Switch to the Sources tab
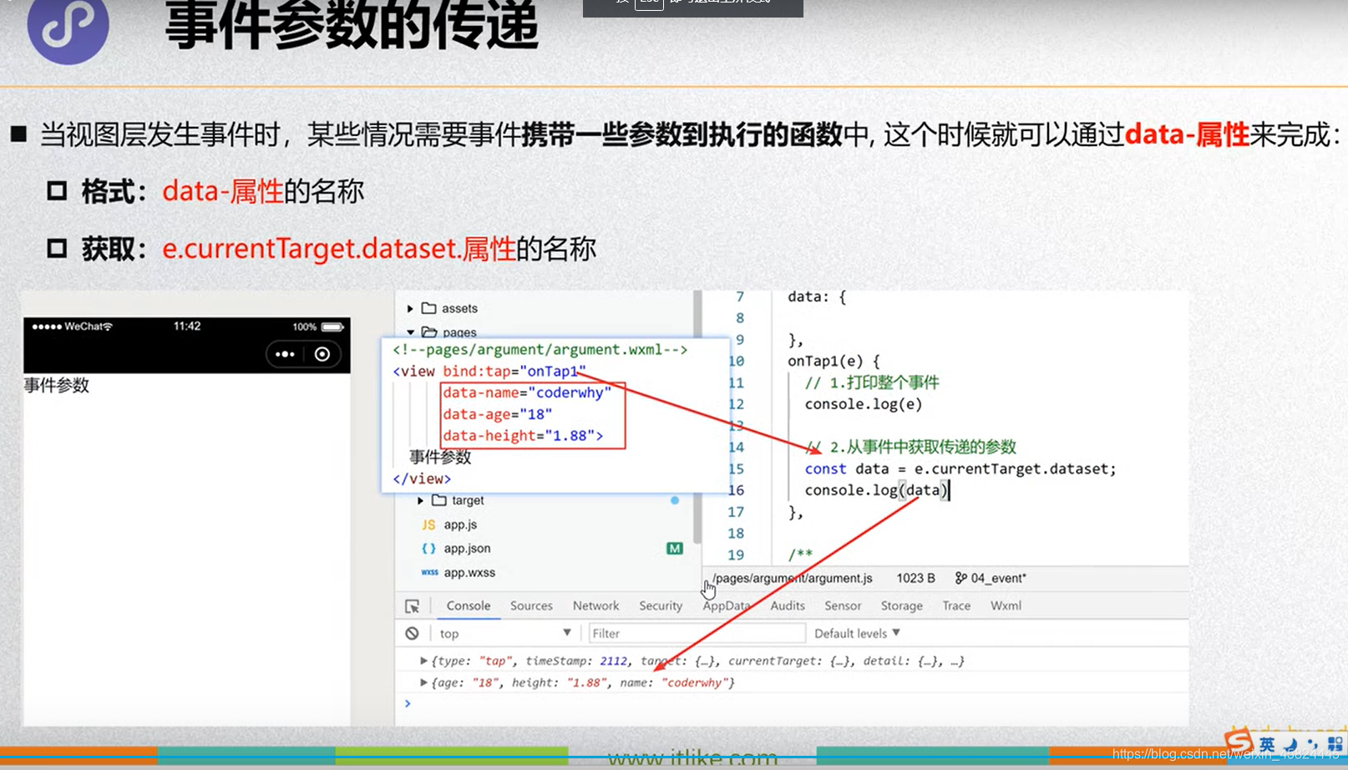 click(x=531, y=605)
